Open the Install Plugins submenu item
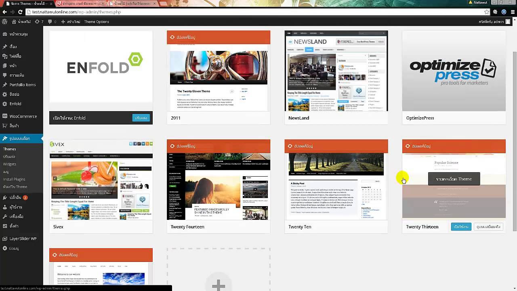Image resolution: width=517 pixels, height=291 pixels. coord(14,179)
